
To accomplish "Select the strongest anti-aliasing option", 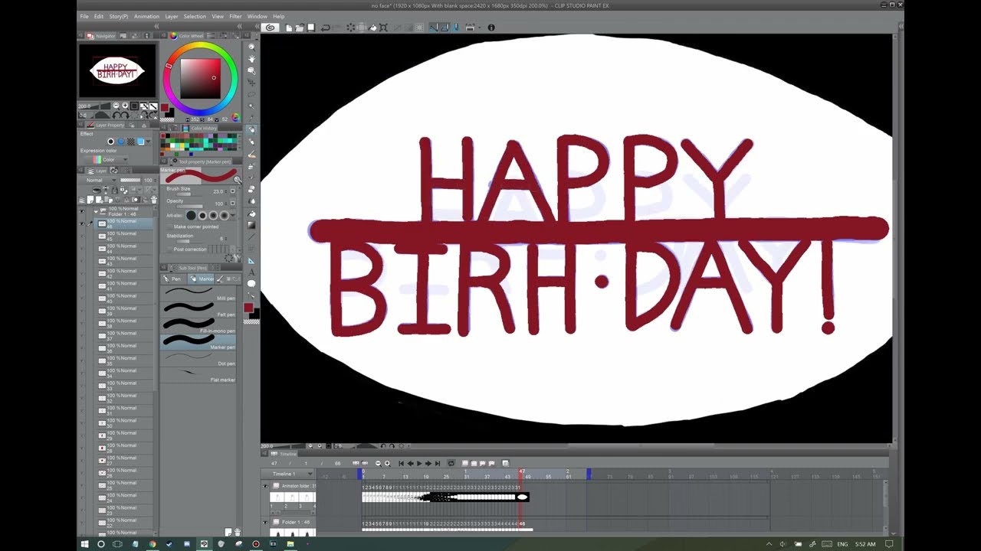I will (225, 216).
